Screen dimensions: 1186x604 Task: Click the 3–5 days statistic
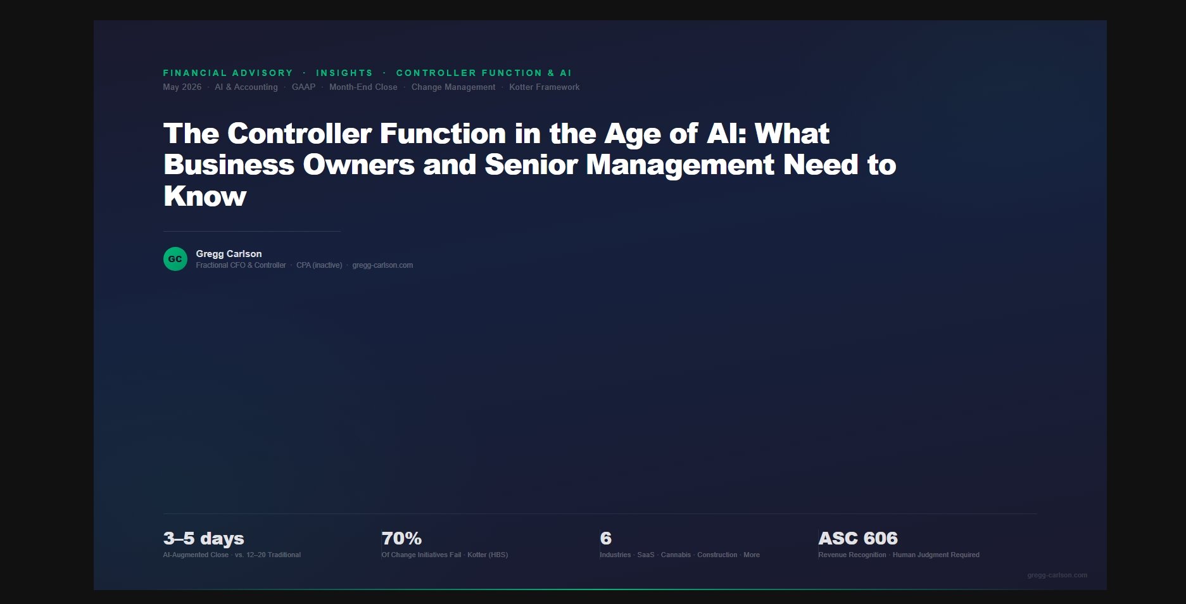pyautogui.click(x=203, y=538)
